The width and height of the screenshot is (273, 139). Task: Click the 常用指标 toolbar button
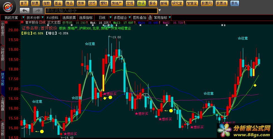tap(160, 17)
